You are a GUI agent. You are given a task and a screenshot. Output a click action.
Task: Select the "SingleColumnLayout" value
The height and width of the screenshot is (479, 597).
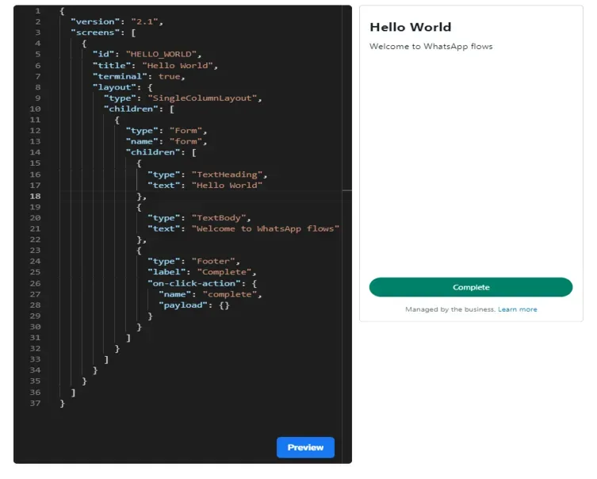202,98
